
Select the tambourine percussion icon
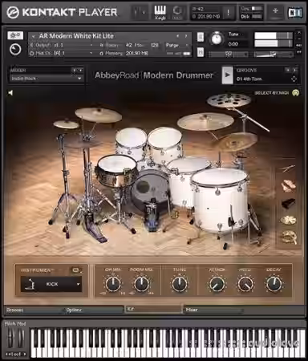(x=288, y=220)
